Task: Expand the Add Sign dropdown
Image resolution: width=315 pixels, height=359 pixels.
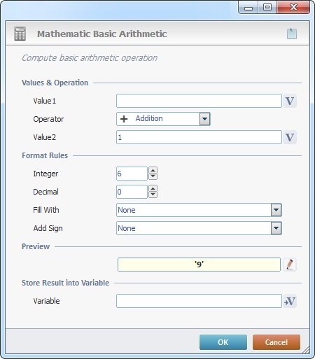Action: (x=276, y=228)
